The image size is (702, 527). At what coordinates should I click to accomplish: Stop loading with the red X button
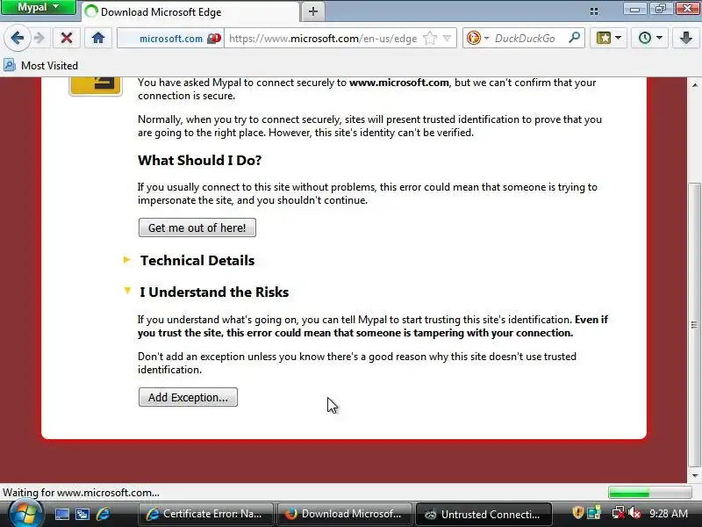[67, 38]
